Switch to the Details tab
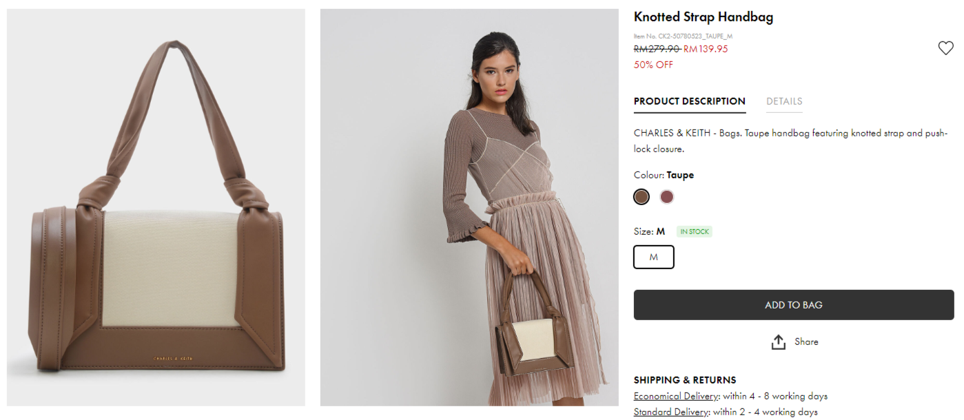The width and height of the screenshot is (964, 420). (784, 101)
